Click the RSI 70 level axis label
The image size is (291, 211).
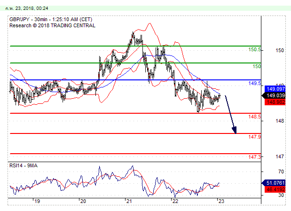[281, 172]
